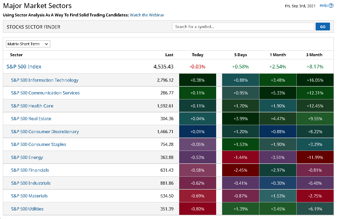Open S&P 500 Communication Services sector
The width and height of the screenshot is (337, 219).
(45, 93)
